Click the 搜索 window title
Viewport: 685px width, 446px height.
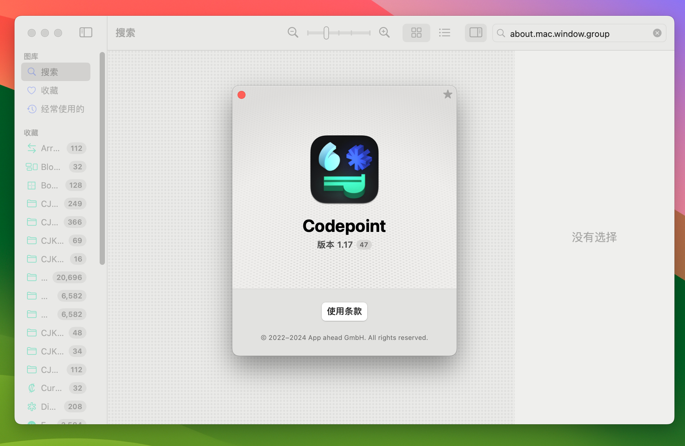[x=125, y=33]
